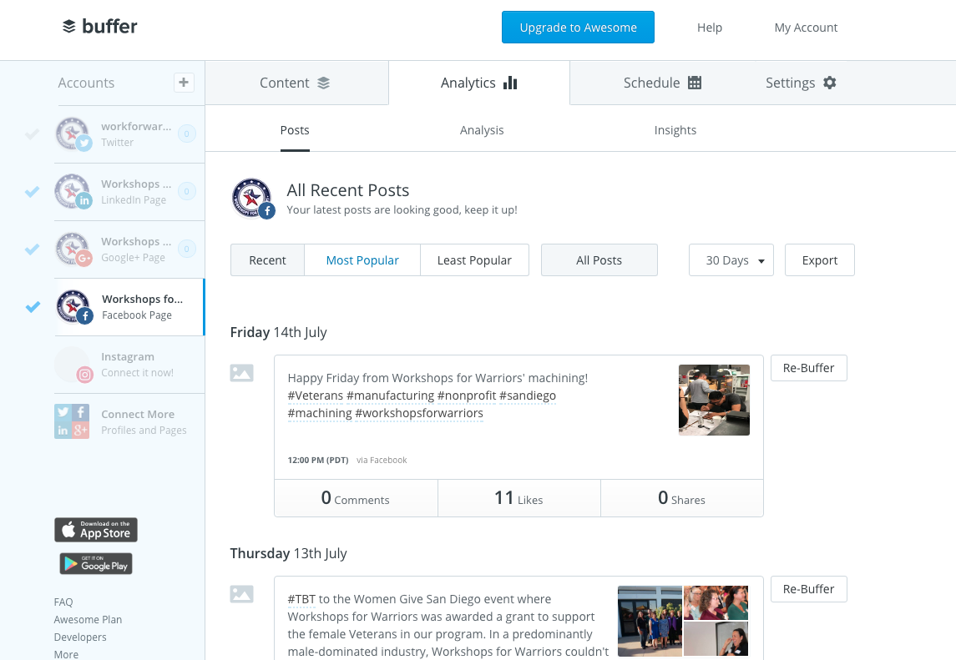This screenshot has width=956, height=660.
Task: Click the 0 Shares stat
Action: [681, 498]
